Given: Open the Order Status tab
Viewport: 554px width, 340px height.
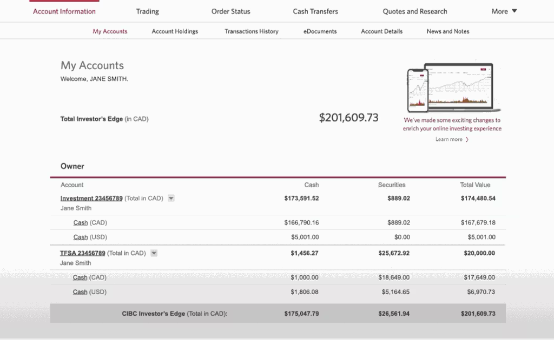Looking at the screenshot, I should point(230,11).
